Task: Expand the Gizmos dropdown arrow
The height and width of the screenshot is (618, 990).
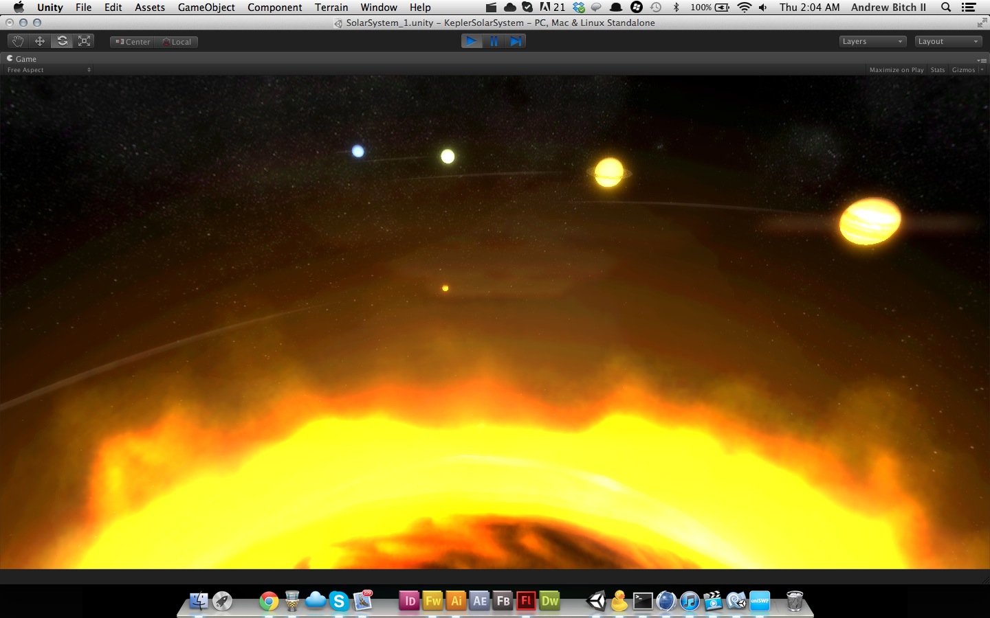Action: tap(982, 70)
